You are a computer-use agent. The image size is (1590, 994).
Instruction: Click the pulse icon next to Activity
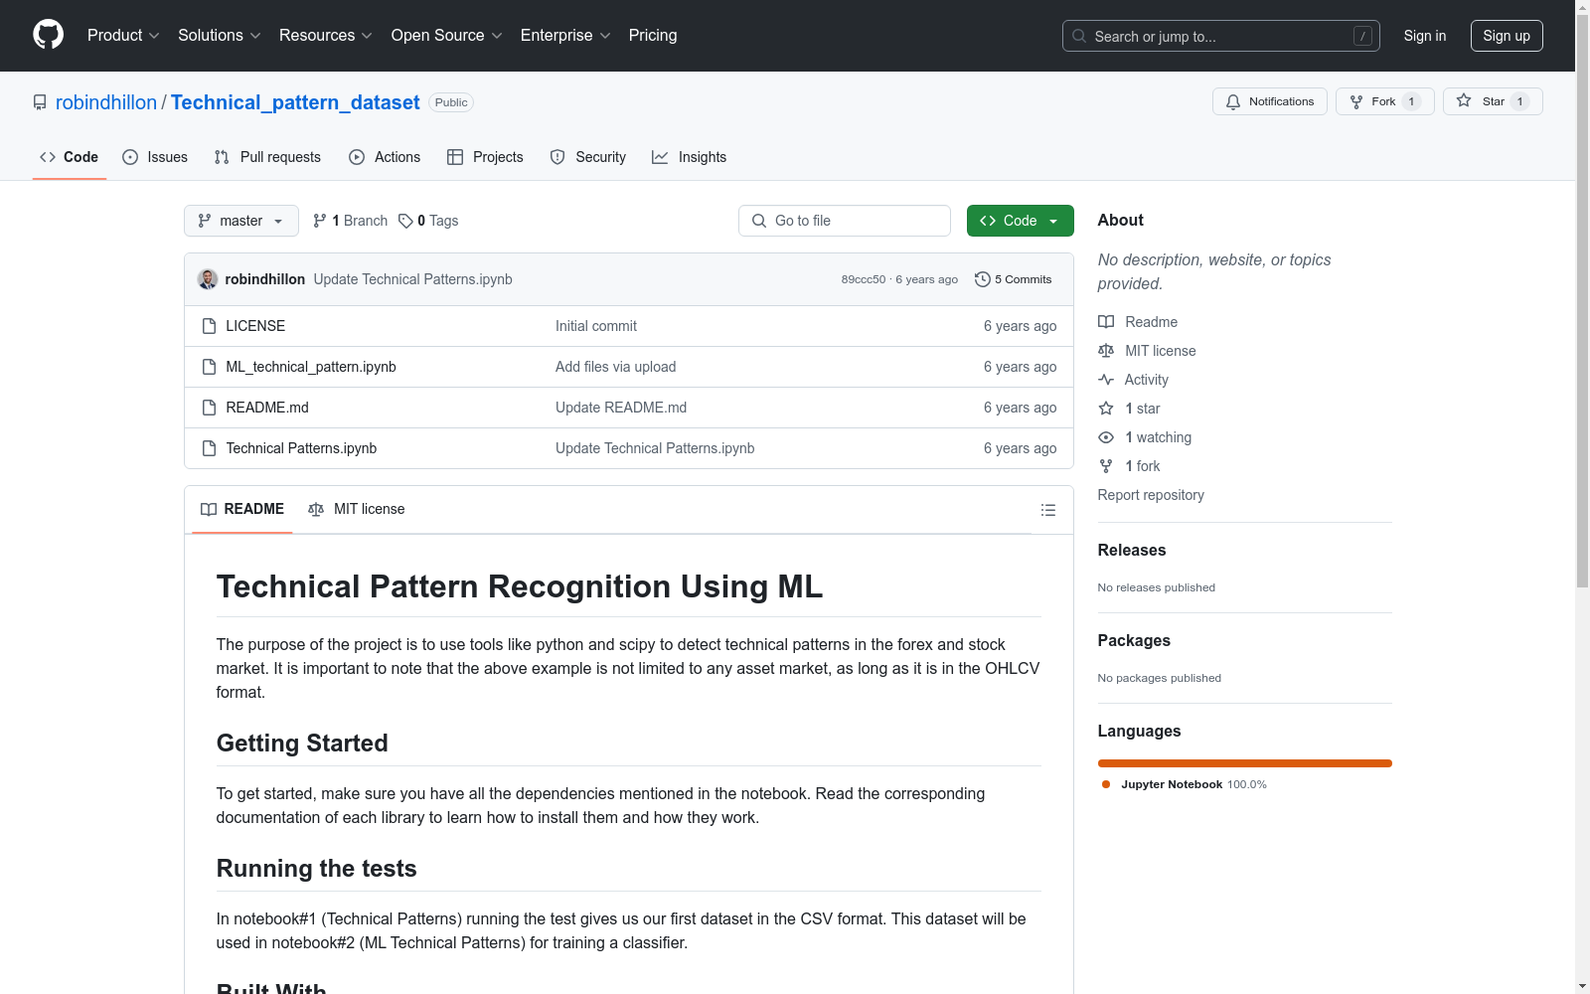coord(1106,380)
